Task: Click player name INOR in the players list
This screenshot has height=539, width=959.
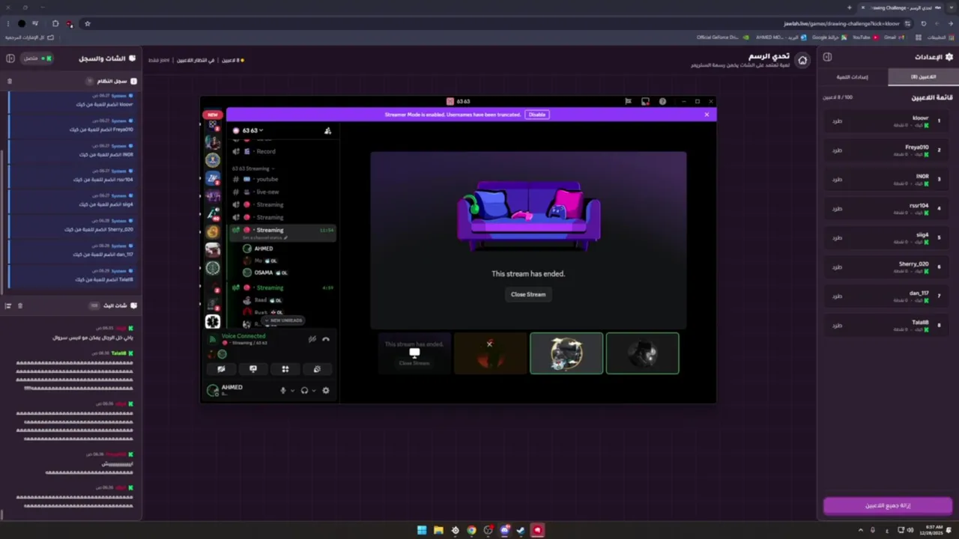Action: [922, 177]
